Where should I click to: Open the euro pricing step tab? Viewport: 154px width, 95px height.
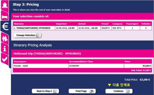pos(5,26)
